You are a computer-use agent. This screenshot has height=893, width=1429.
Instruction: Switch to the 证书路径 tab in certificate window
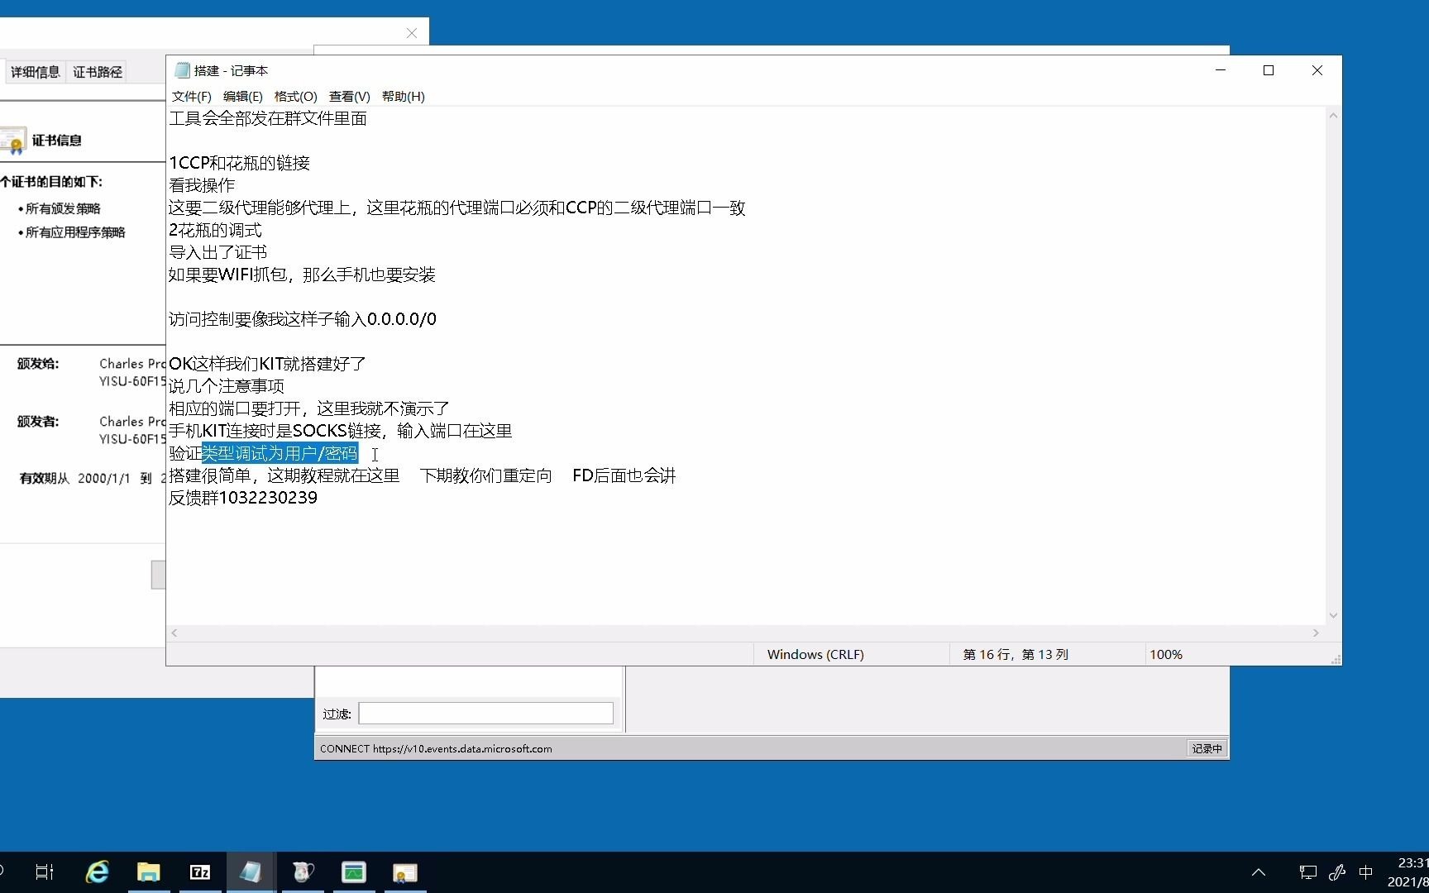pyautogui.click(x=98, y=72)
